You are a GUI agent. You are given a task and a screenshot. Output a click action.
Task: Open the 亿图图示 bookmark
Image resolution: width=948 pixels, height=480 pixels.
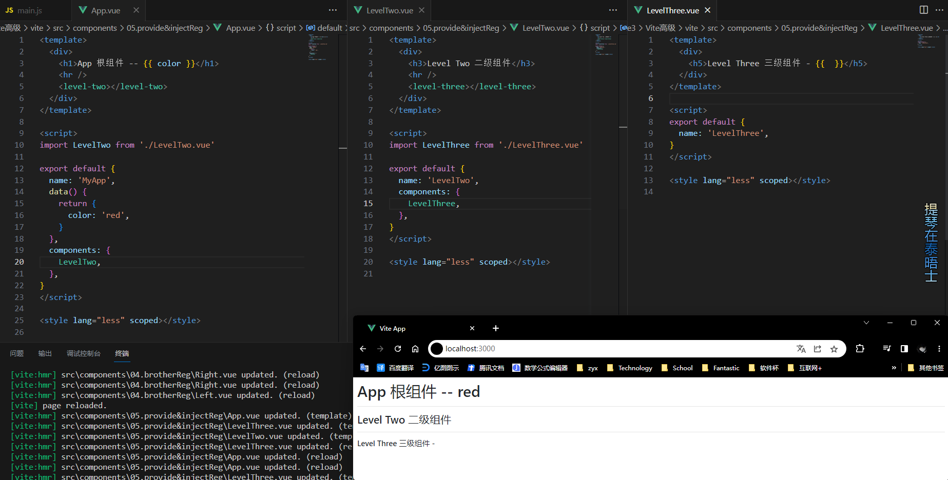(x=440, y=368)
